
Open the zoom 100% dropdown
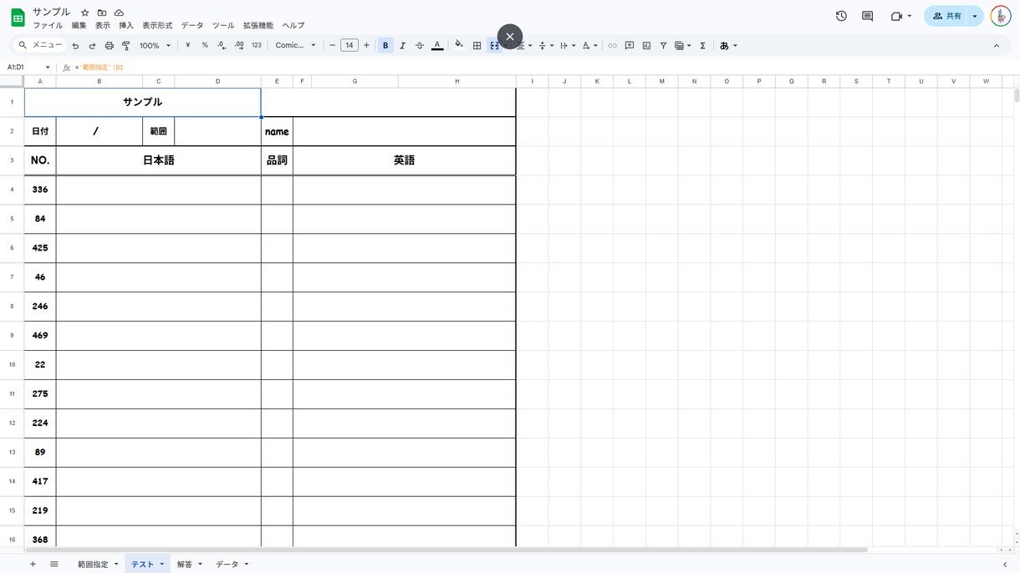(155, 46)
